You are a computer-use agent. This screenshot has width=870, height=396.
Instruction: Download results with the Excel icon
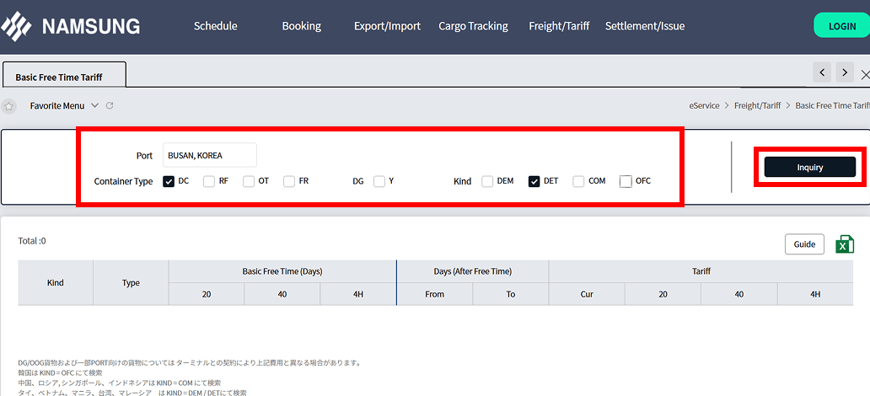tap(844, 244)
